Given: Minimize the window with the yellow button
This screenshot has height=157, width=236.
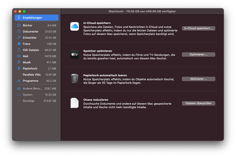Looking at the screenshot, I should pyautogui.click(x=20, y=11).
